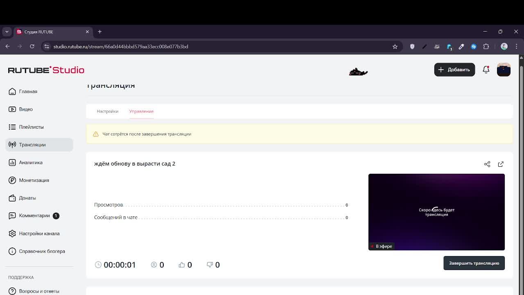Go back in browser history
Screen dimensions: 524x295
point(7,46)
